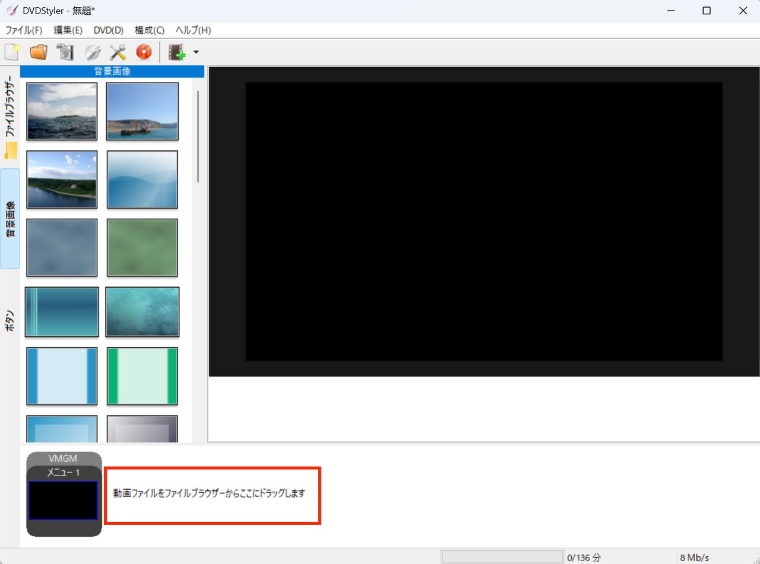
Task: Switch to the ボタン side tab
Action: pos(10,320)
